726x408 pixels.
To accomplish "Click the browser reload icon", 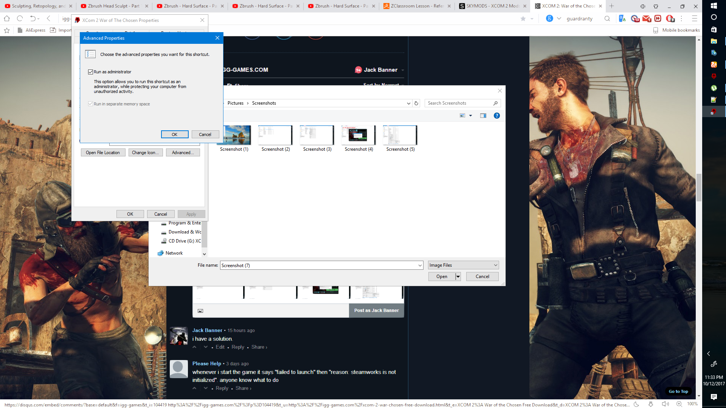I will coord(20,19).
